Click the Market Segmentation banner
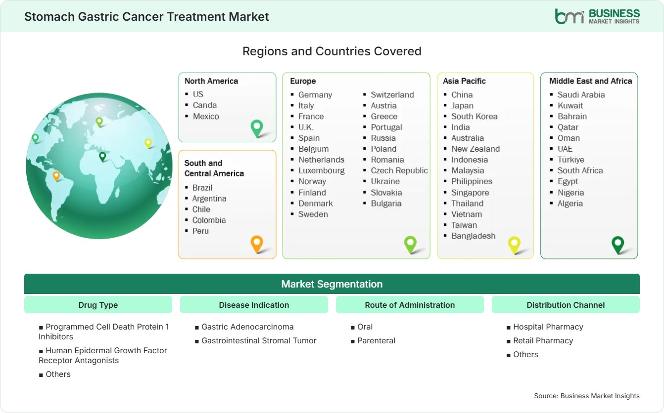The height and width of the screenshot is (413, 664). point(332,284)
